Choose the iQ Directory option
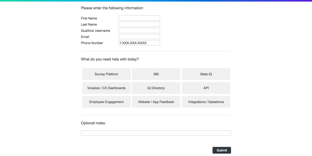 pyautogui.click(x=156, y=88)
